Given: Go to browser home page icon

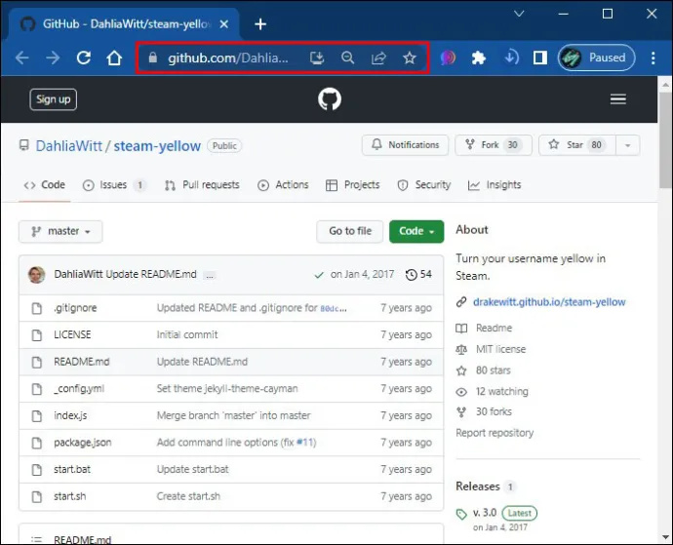Looking at the screenshot, I should tap(114, 58).
